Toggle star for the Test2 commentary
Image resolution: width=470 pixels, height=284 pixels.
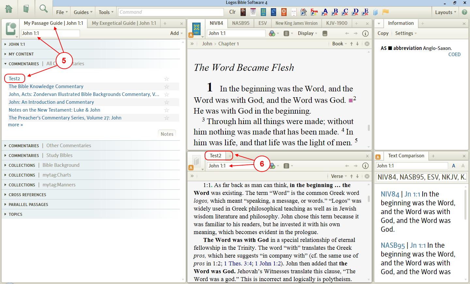166,79
